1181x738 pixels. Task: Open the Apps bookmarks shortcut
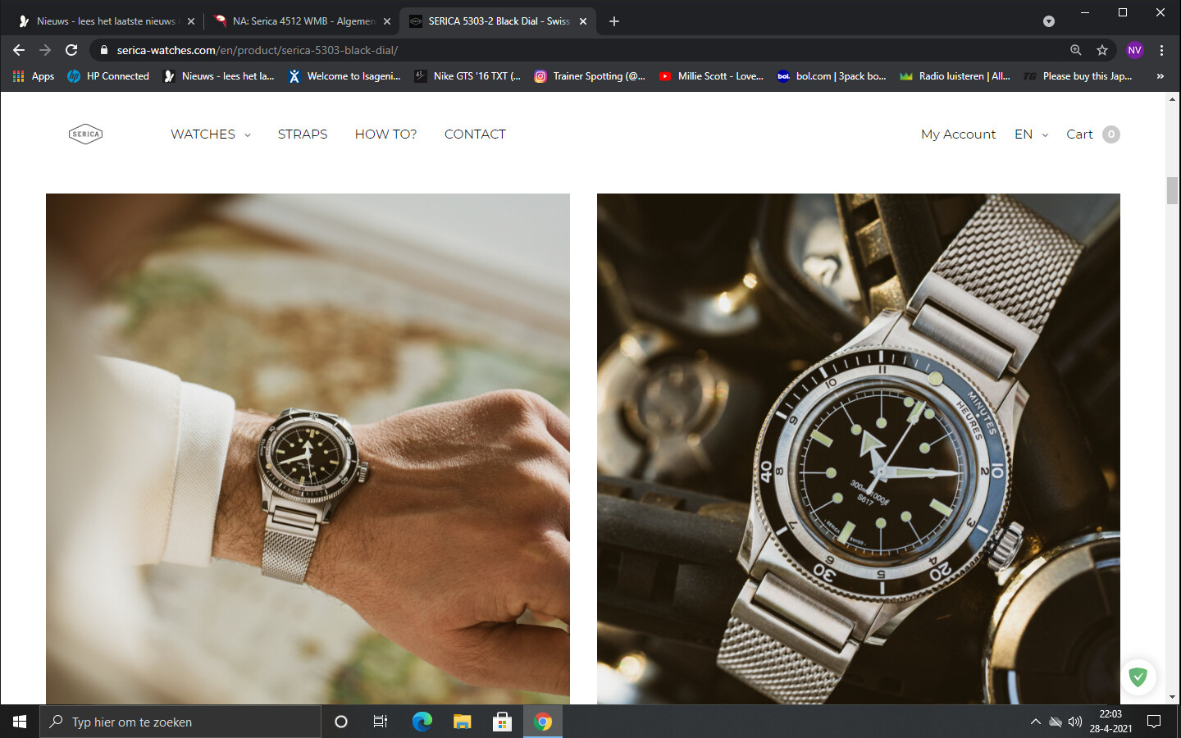(34, 76)
